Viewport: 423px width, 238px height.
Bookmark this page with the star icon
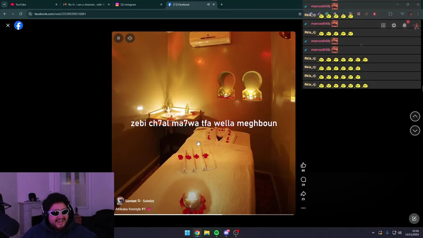[x=300, y=14]
